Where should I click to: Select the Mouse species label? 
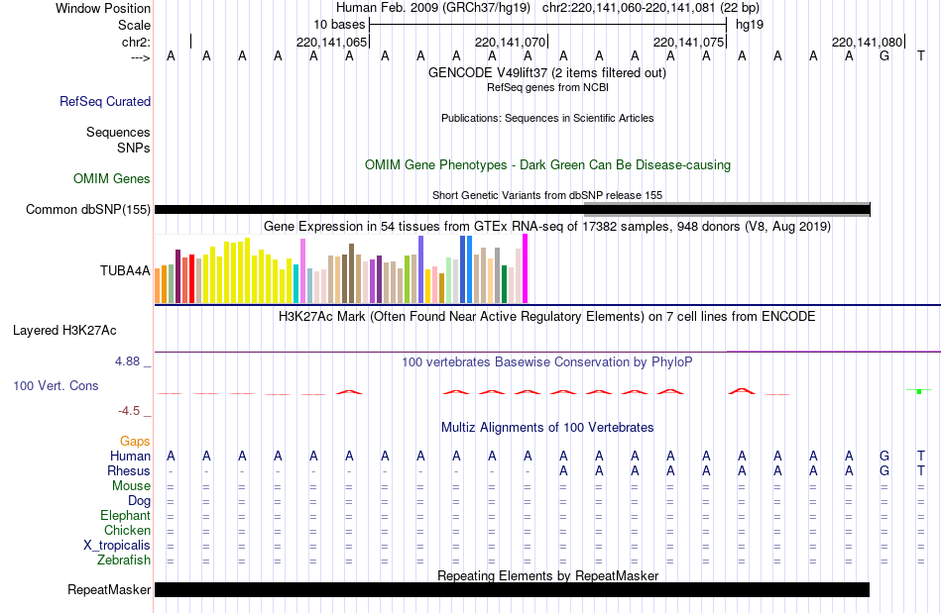[131, 486]
